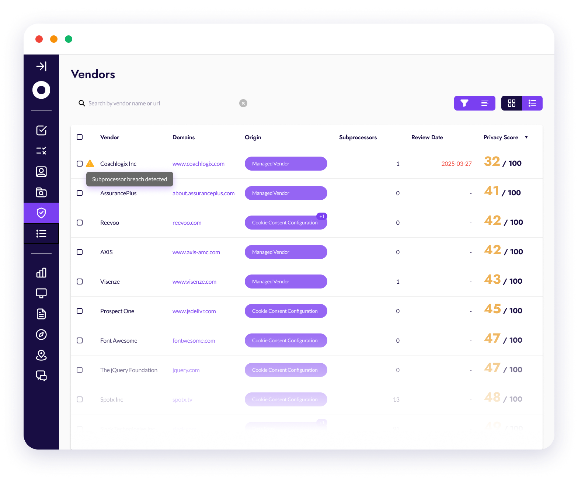Select the AssurancePlus row checkbox
Screen dimensions: 578x479
tap(80, 193)
